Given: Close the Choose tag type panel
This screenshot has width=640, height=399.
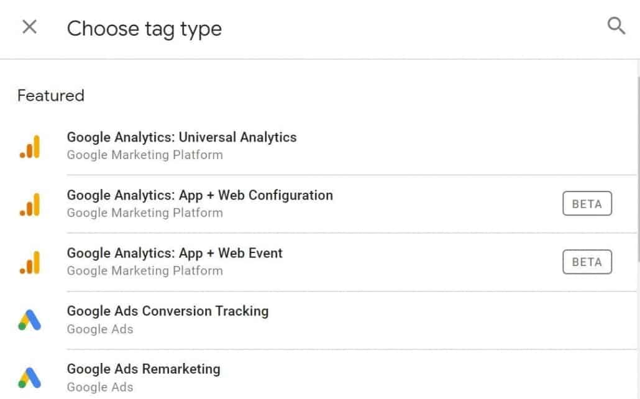Looking at the screenshot, I should pyautogui.click(x=29, y=27).
